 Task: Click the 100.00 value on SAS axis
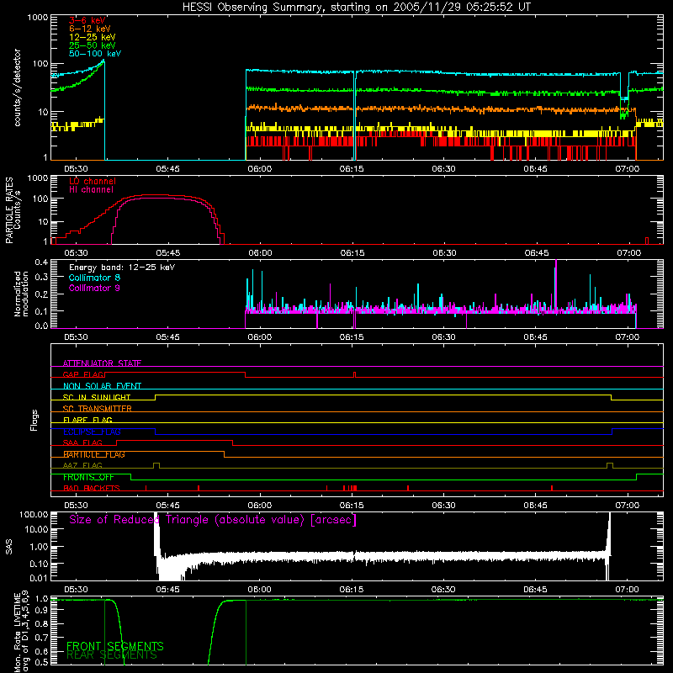[x=34, y=514]
